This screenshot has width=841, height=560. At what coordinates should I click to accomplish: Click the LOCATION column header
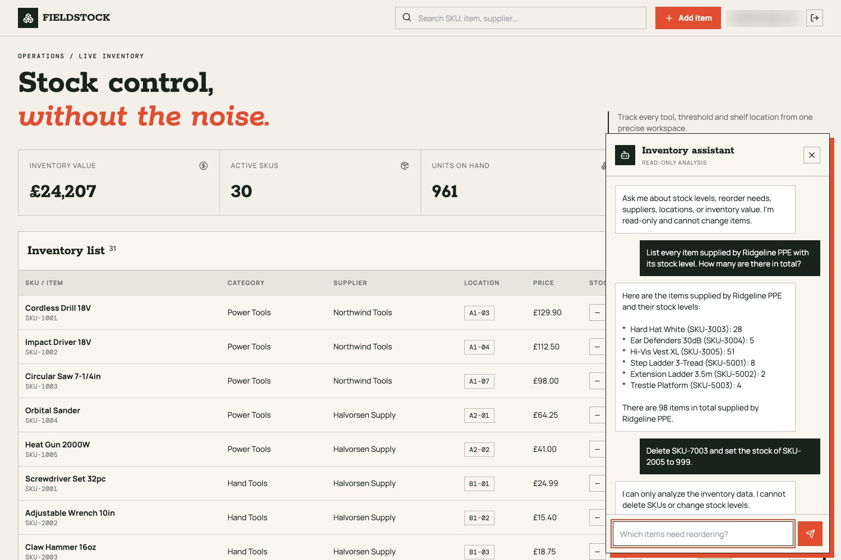[482, 283]
